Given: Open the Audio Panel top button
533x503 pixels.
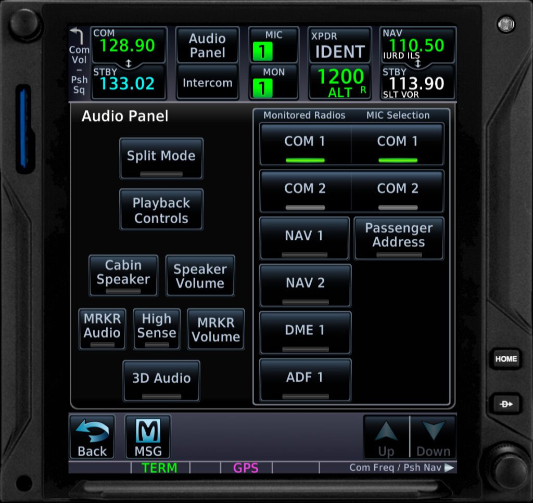Looking at the screenshot, I should tap(207, 45).
